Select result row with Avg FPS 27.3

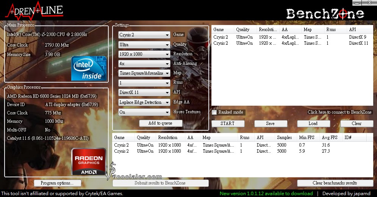pos(242,151)
